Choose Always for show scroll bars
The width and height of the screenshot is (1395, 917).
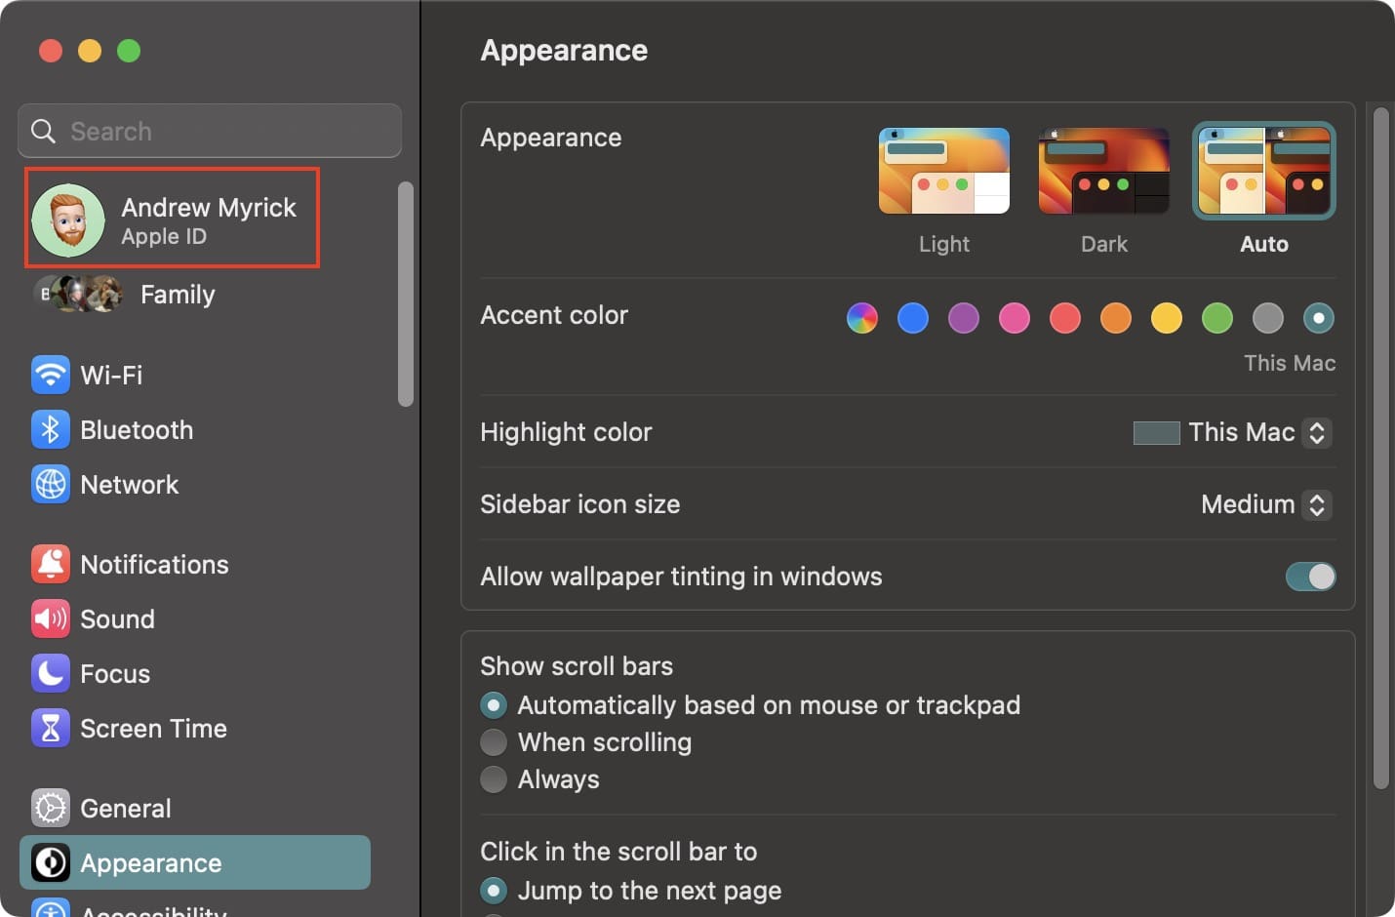click(x=494, y=779)
